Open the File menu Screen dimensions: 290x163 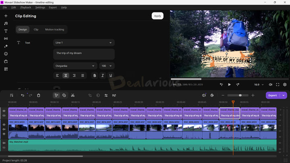5,7
